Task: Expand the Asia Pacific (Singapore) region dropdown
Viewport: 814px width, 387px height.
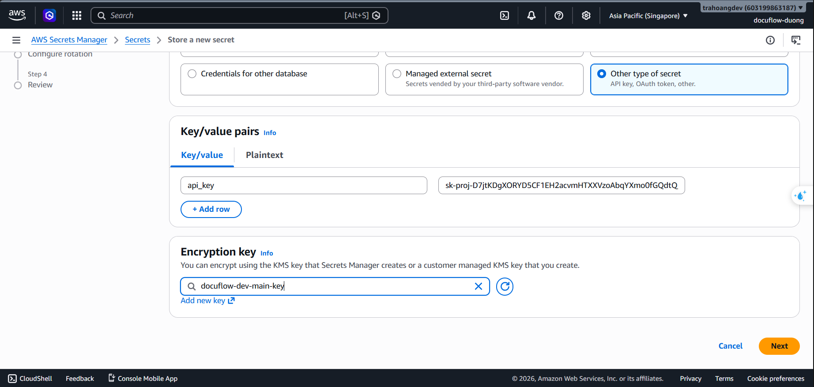Action: (x=648, y=16)
